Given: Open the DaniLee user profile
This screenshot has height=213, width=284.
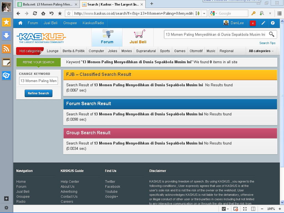Looking at the screenshot, I should coord(234,23).
